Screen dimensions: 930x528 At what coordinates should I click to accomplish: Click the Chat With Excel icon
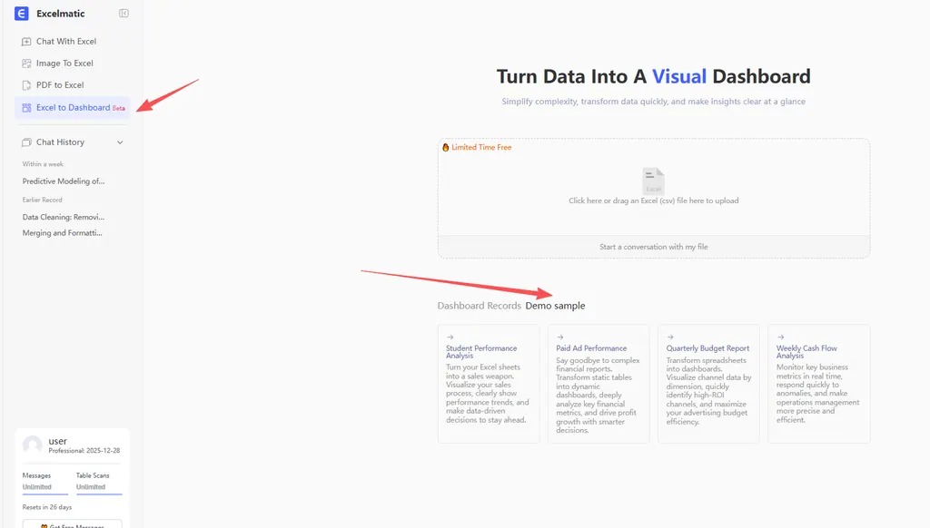point(26,42)
